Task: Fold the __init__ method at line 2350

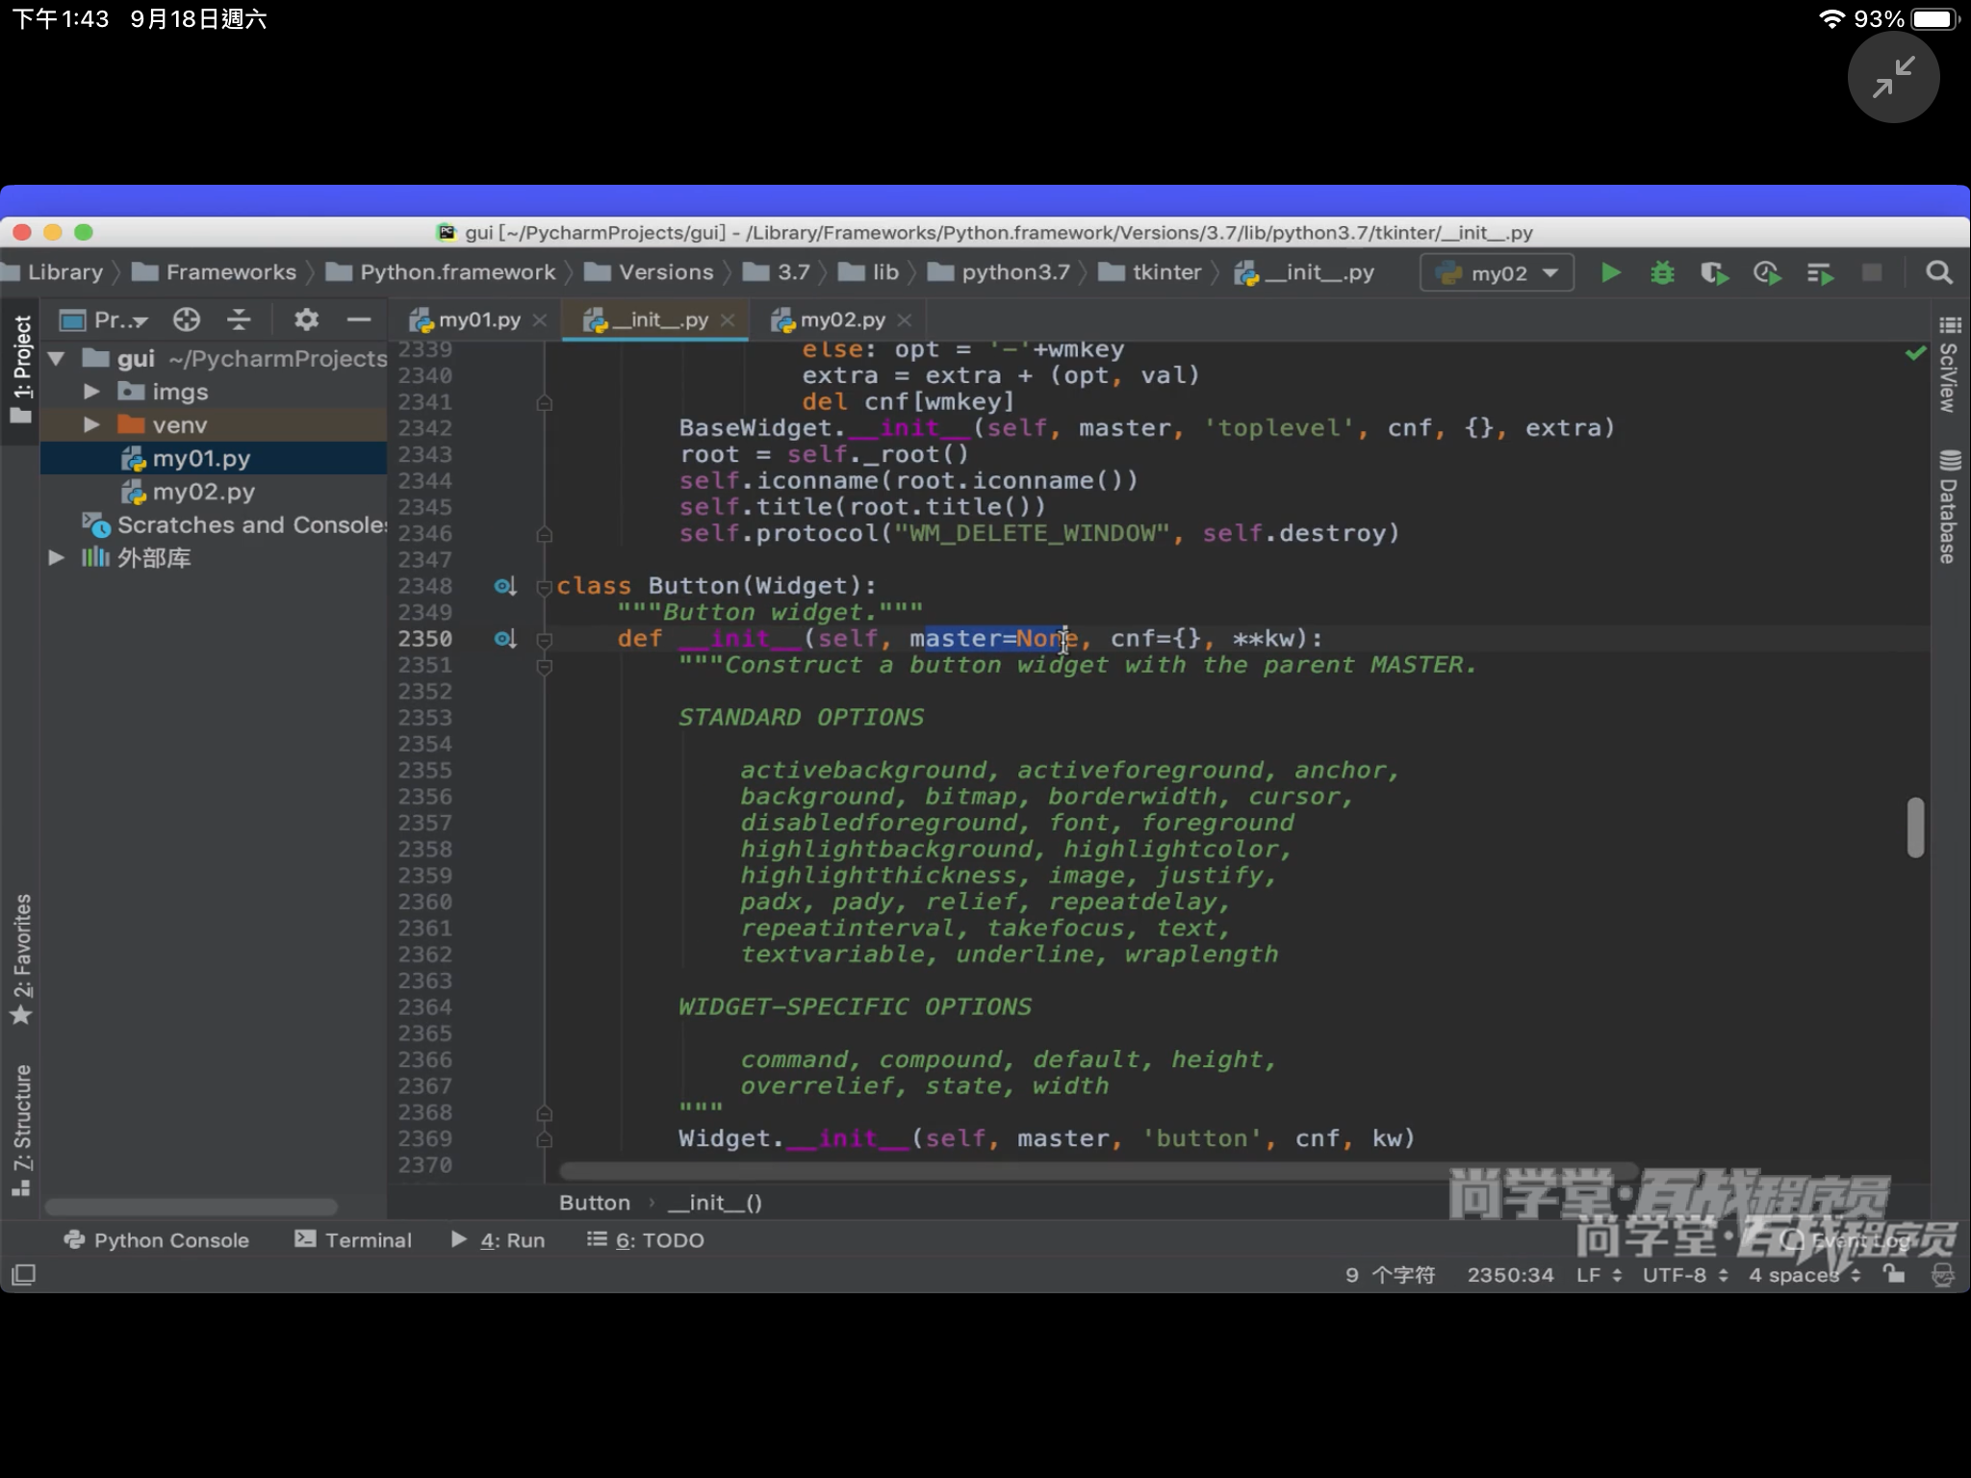Action: point(544,639)
